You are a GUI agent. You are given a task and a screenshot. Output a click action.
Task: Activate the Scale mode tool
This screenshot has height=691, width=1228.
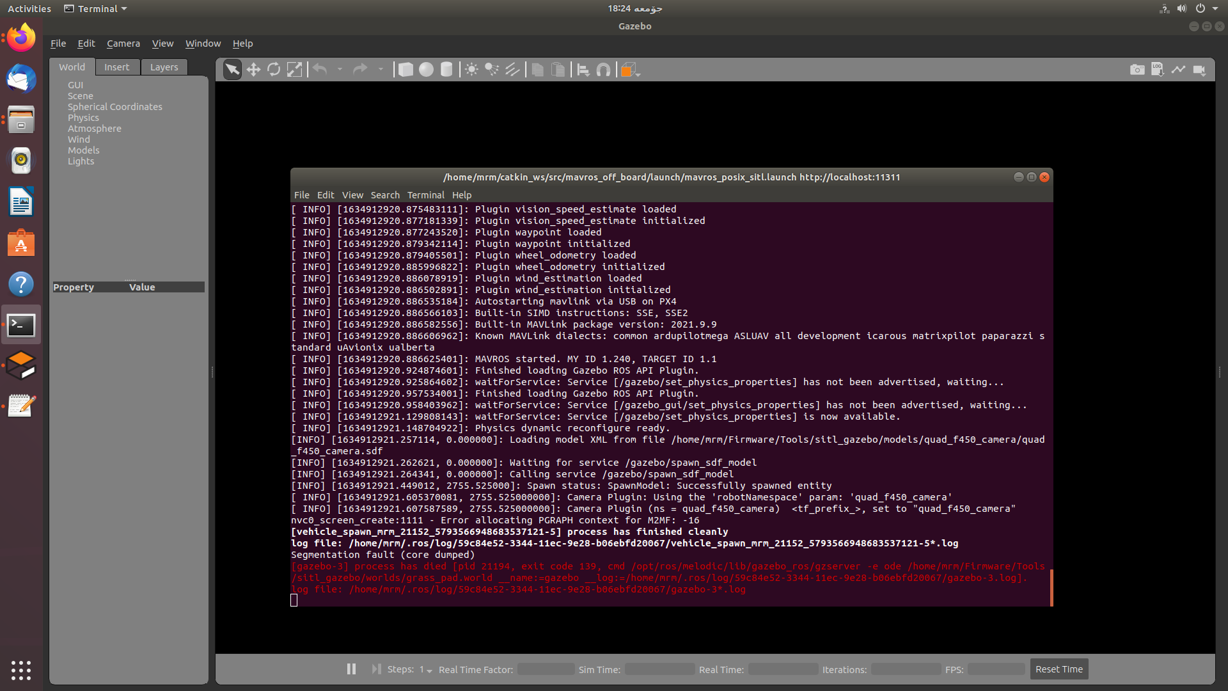point(294,70)
